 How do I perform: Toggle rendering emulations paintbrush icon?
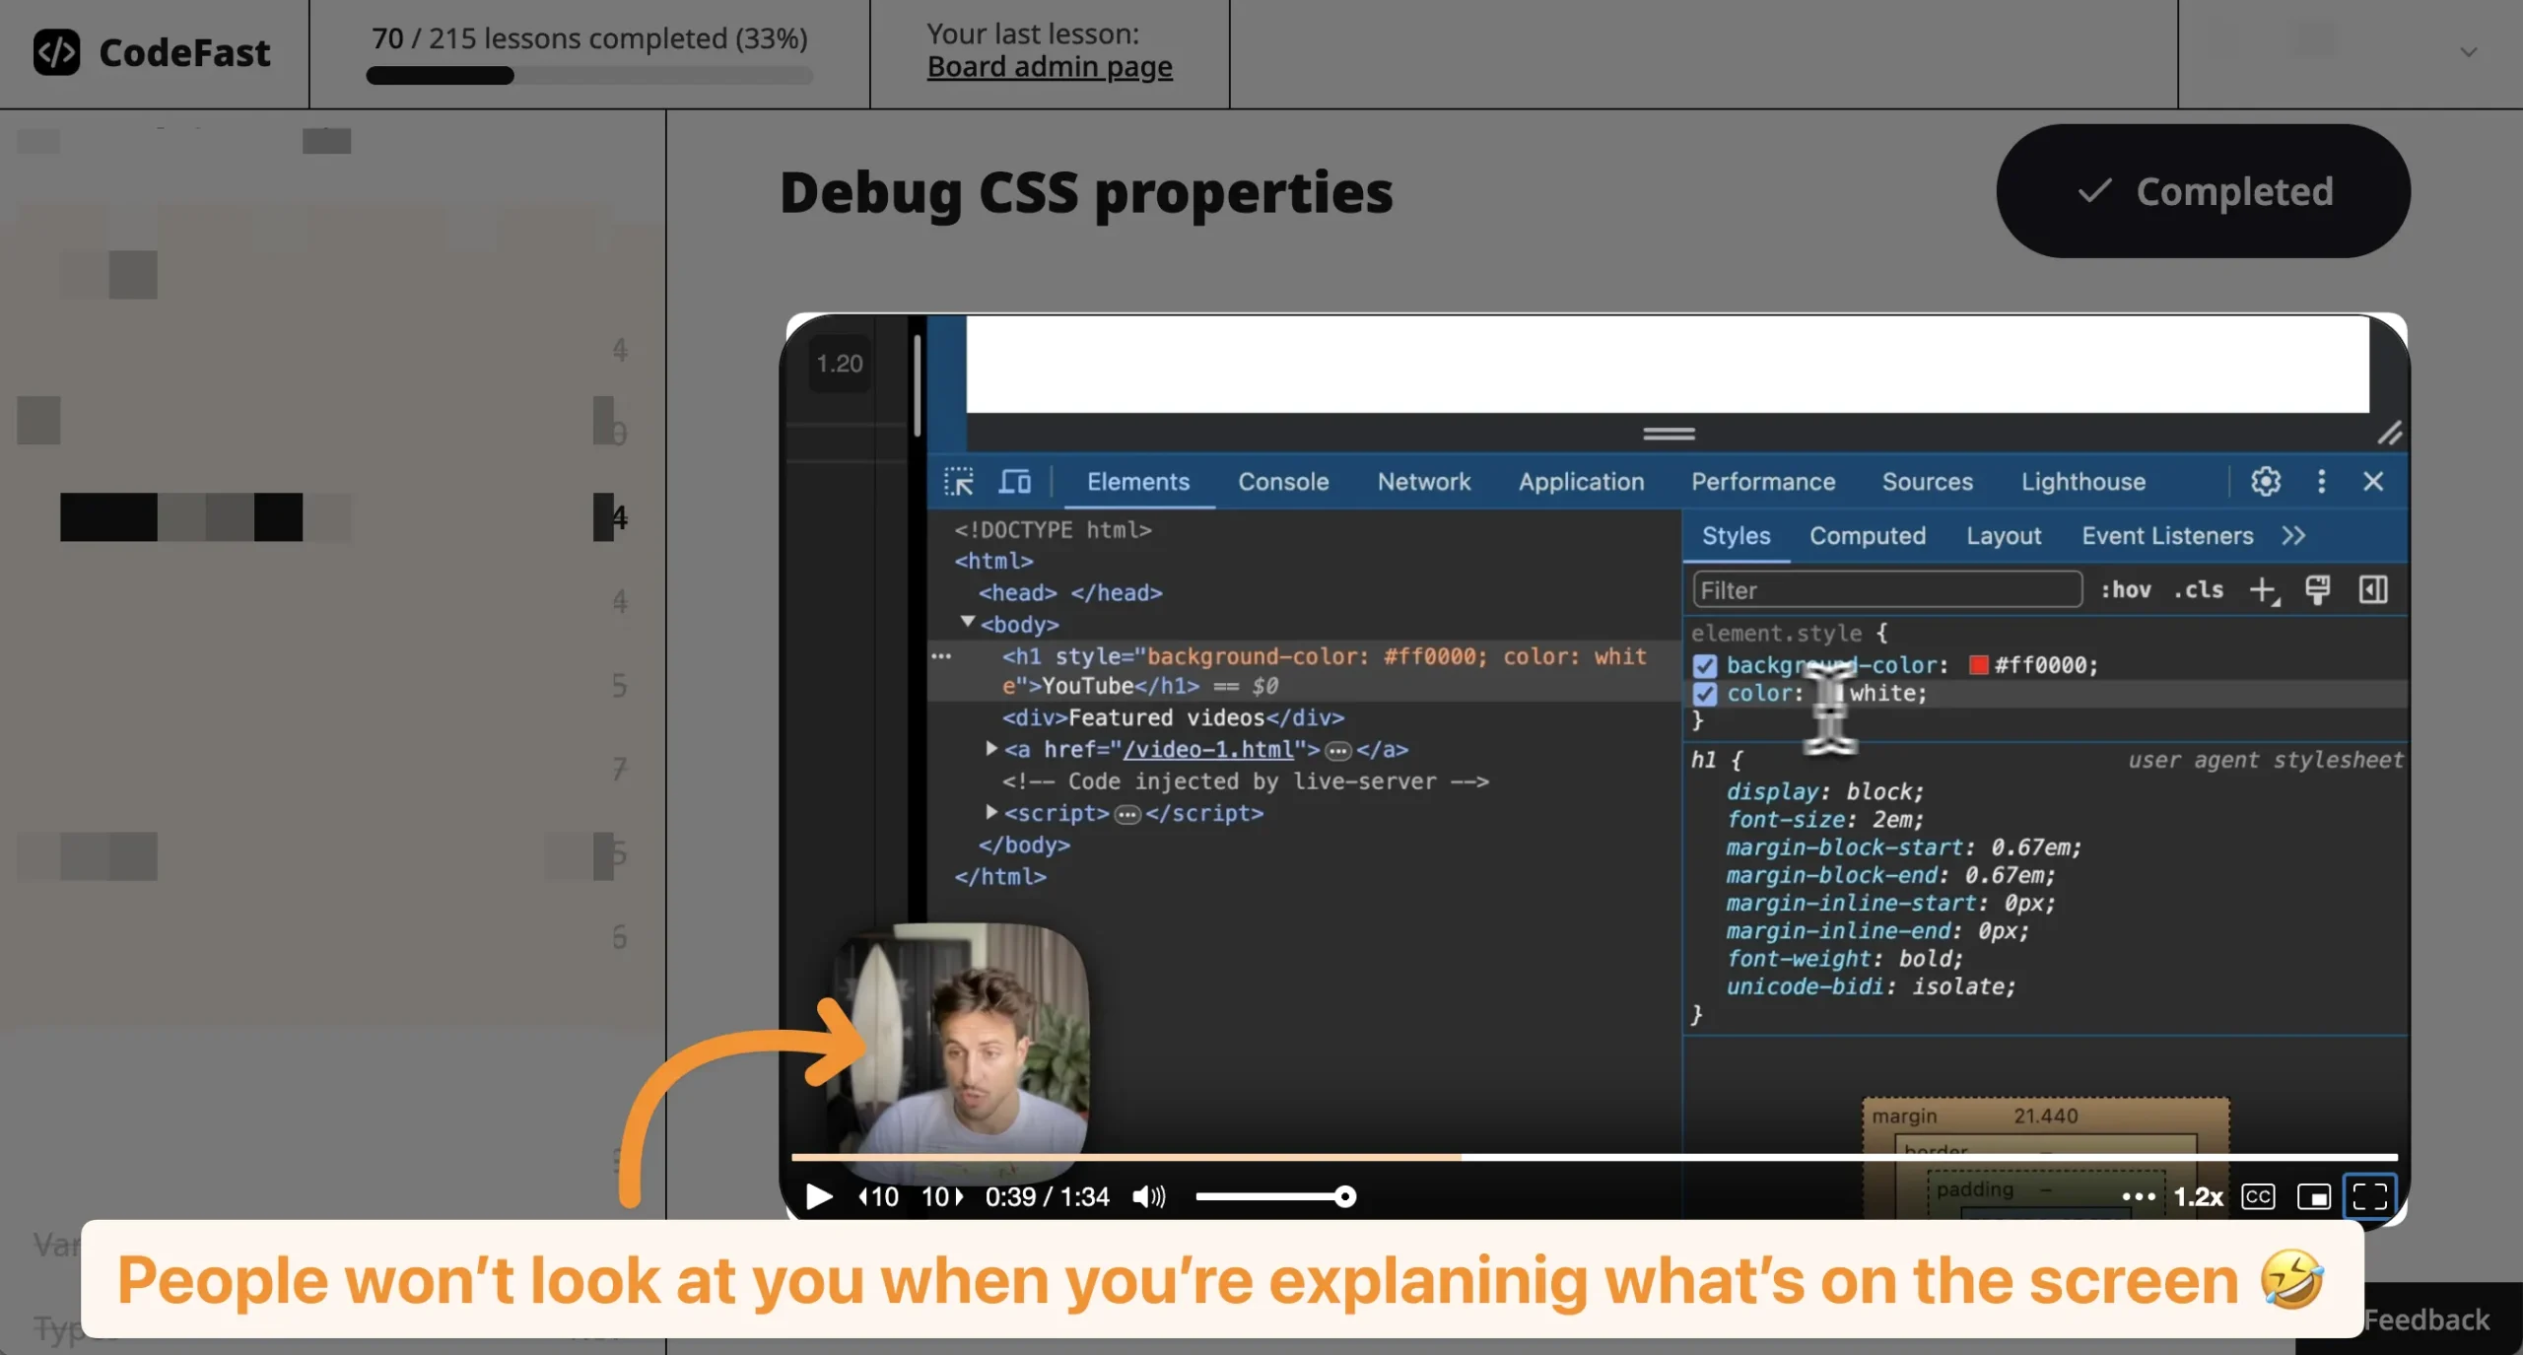pos(2317,589)
